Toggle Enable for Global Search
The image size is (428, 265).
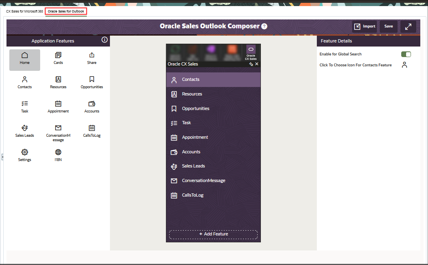[x=406, y=54]
